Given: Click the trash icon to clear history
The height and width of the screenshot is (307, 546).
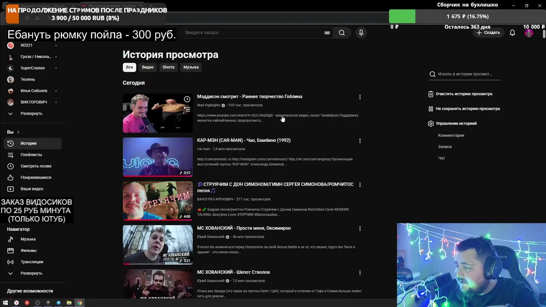Looking at the screenshot, I should (x=431, y=94).
